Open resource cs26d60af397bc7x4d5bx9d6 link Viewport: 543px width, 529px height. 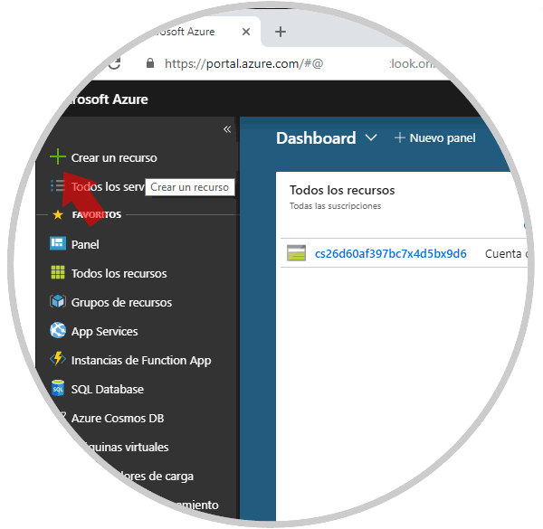click(x=391, y=253)
